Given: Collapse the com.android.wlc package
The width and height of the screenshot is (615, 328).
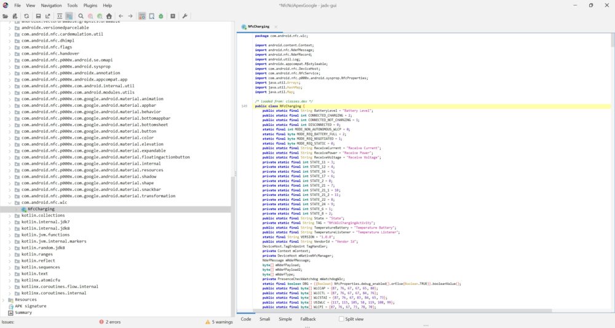Looking at the screenshot, I should tap(9, 203).
